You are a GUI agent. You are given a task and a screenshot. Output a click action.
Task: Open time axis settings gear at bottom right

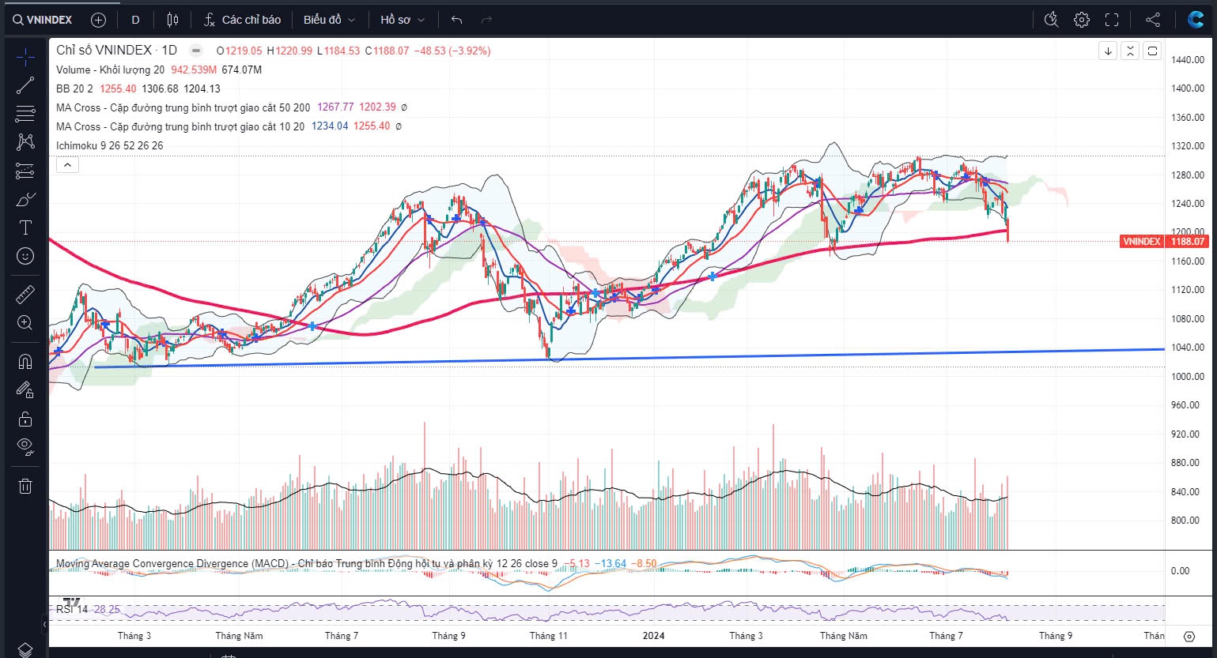coord(1189,636)
